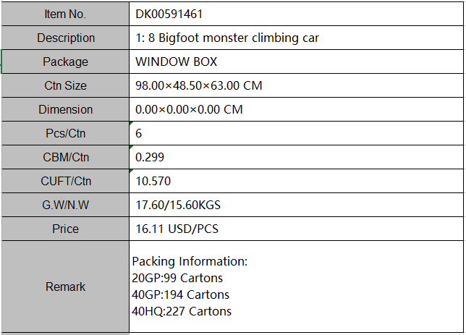
Task: Select the 'CUFT/Ctn' label cell
Action: [65, 181]
